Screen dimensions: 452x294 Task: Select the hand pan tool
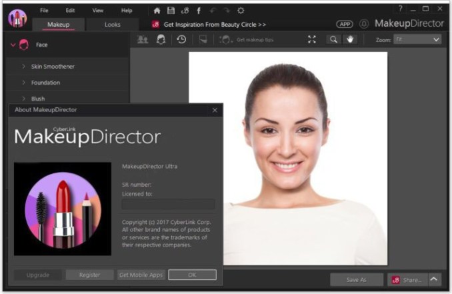point(349,39)
